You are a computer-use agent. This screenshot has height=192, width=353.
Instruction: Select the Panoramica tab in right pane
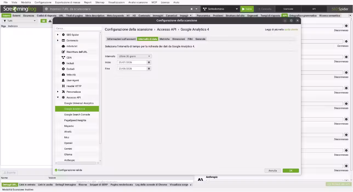(203, 16)
